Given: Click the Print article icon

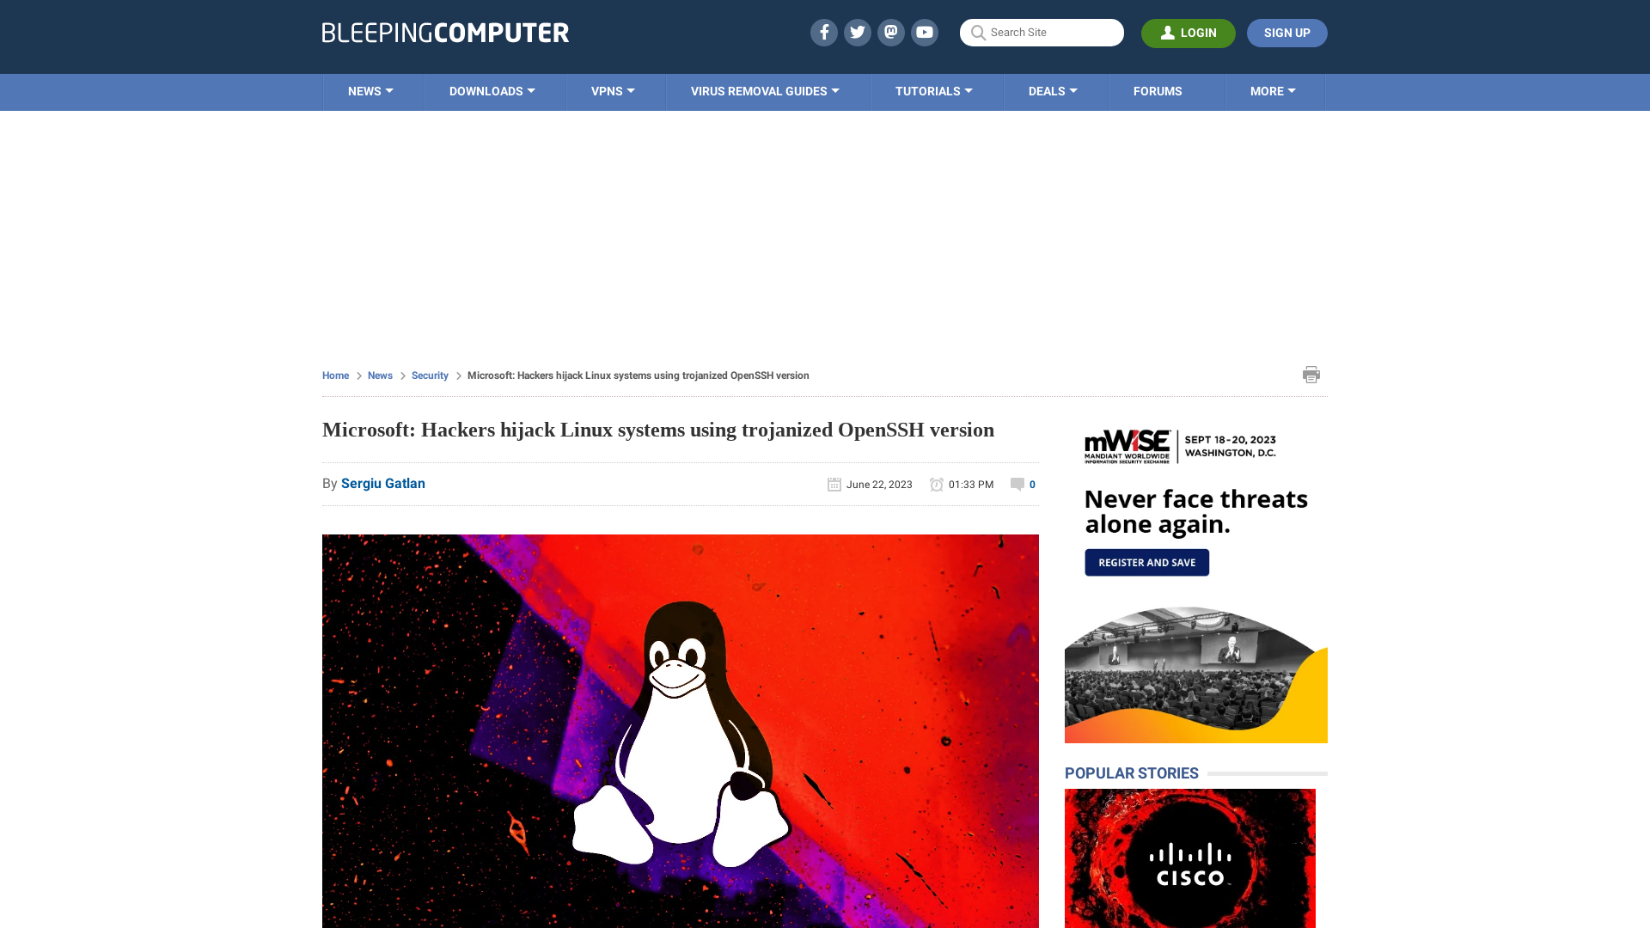Looking at the screenshot, I should point(1311,374).
